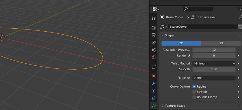Image resolution: width=242 pixels, height=110 pixels.
Task: Animate the Render U property dot
Action: [239, 55]
